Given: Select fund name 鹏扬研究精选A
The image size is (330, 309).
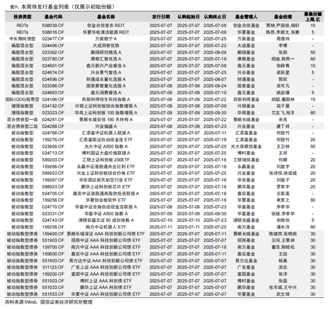Looking at the screenshot, I should pos(106,52).
